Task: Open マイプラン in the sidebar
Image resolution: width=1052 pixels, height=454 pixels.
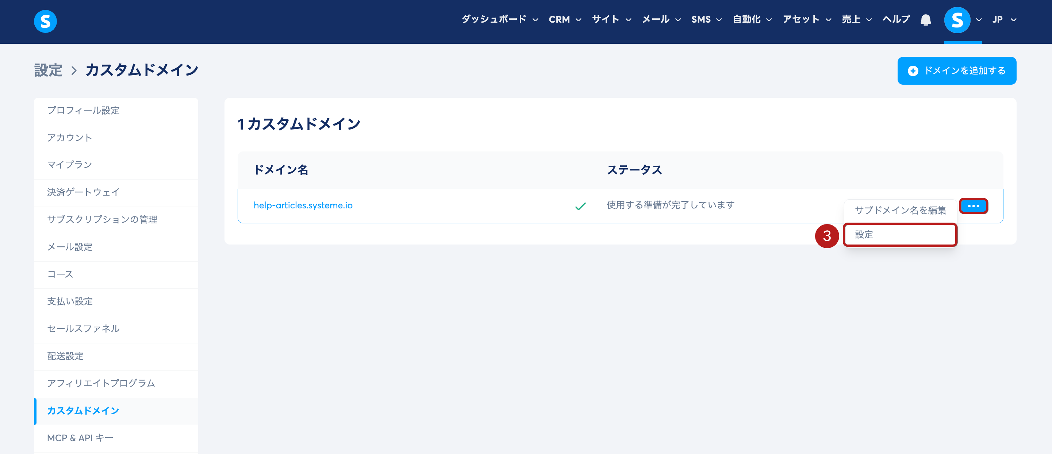Action: point(116,165)
